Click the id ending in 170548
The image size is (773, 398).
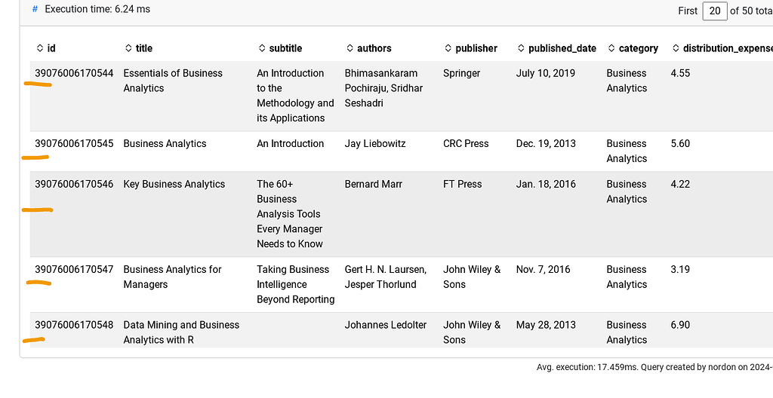74,325
